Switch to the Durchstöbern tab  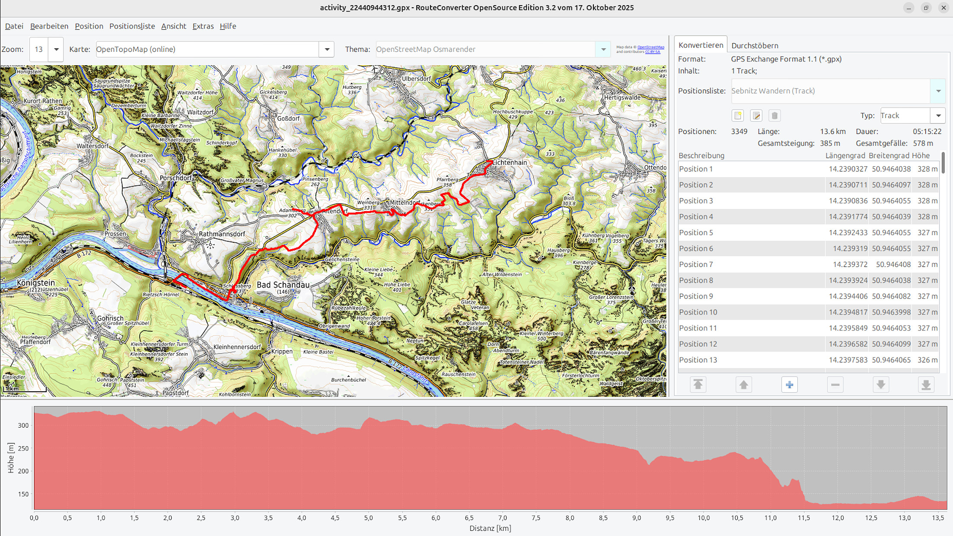click(x=755, y=45)
